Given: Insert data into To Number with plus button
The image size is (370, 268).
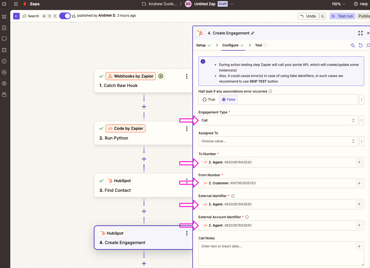Looking at the screenshot, I should [x=359, y=162].
